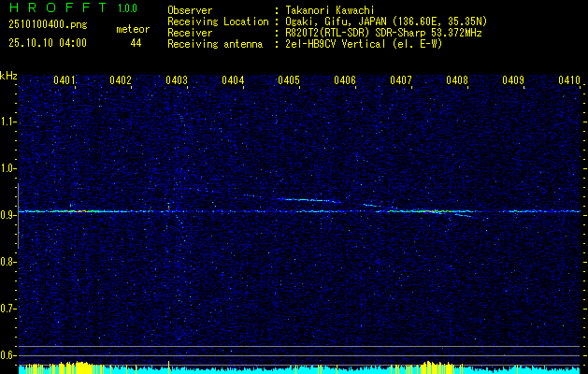This screenshot has height=374, width=588.
Task: Click the 0402 time marker
Action: tap(121, 79)
